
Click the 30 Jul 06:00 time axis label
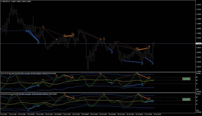112,114
